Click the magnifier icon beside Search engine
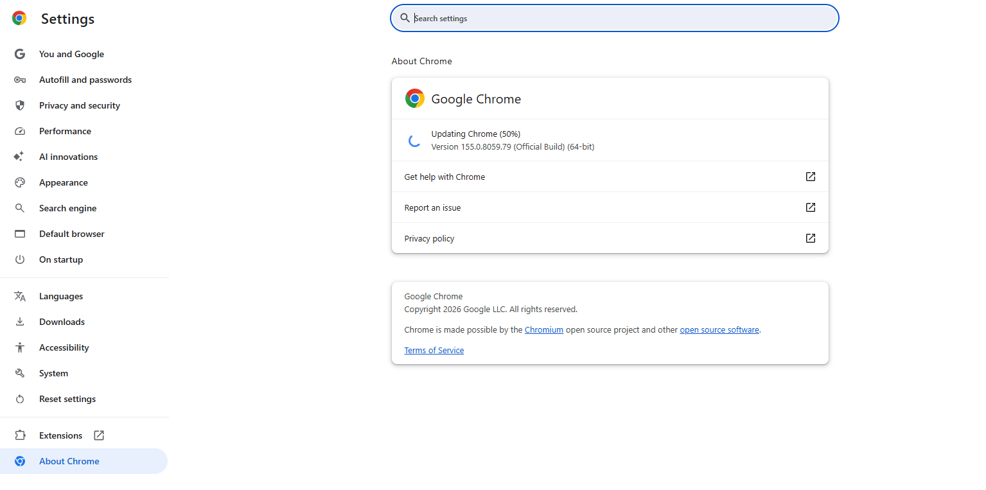Viewport: 986px width, 490px height. click(x=20, y=208)
